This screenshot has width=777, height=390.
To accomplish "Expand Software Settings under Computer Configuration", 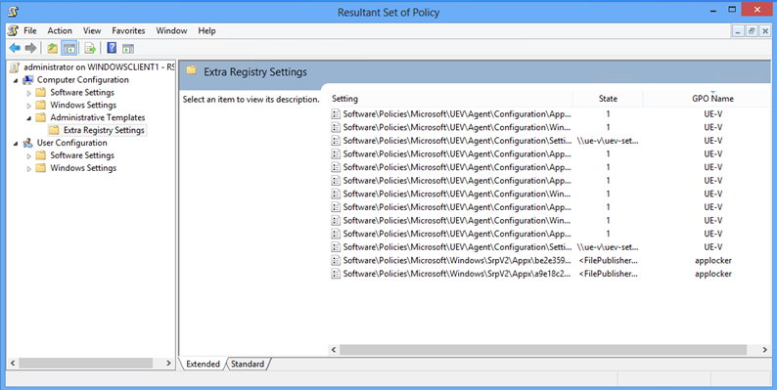I will 28,93.
